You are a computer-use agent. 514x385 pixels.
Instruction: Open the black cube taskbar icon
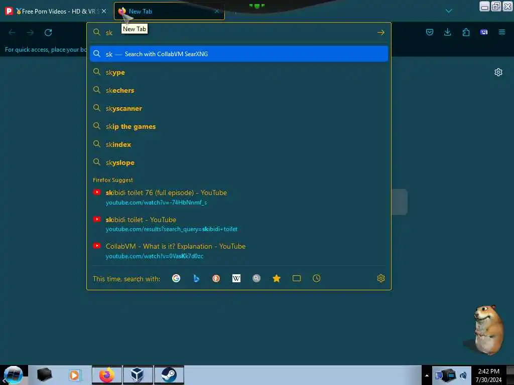click(x=44, y=375)
